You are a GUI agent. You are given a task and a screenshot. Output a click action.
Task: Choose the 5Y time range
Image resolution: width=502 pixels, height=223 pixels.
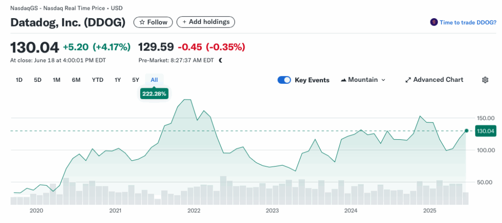136,80
